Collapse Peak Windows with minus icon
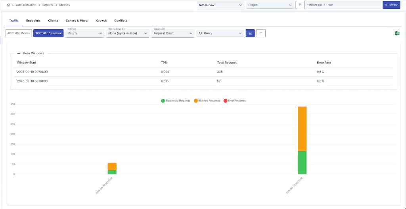The width and height of the screenshot is (406, 209). 19,53
